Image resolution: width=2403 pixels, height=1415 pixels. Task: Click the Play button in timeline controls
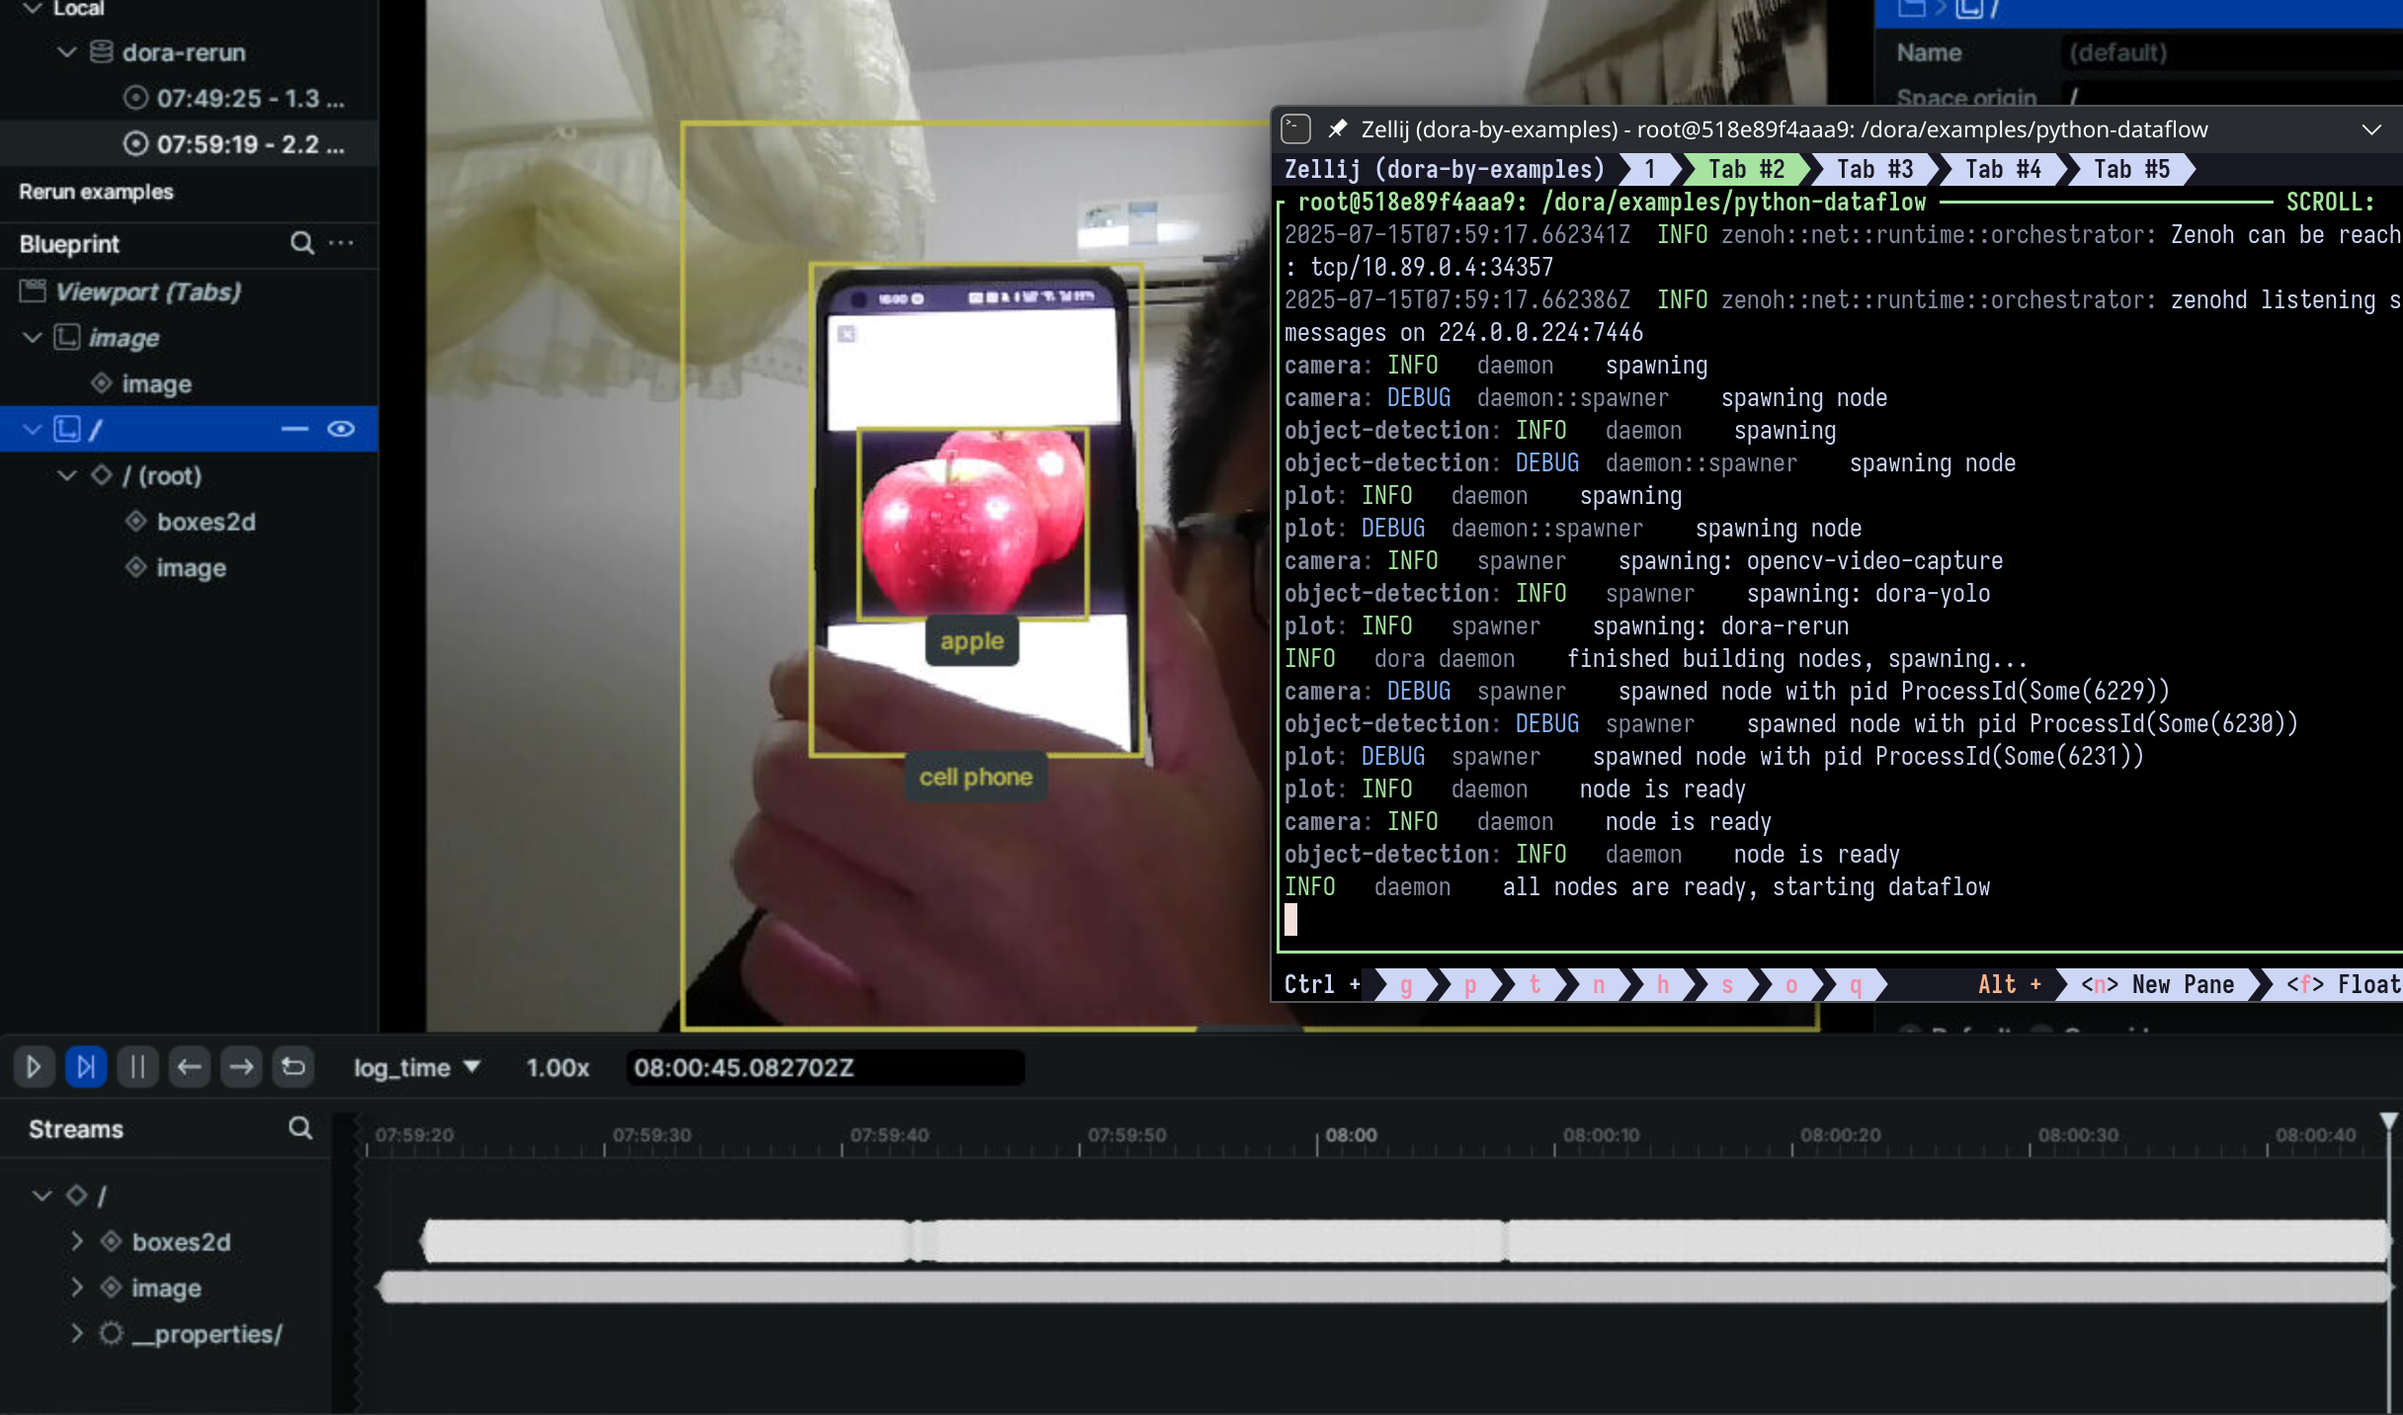tap(34, 1067)
